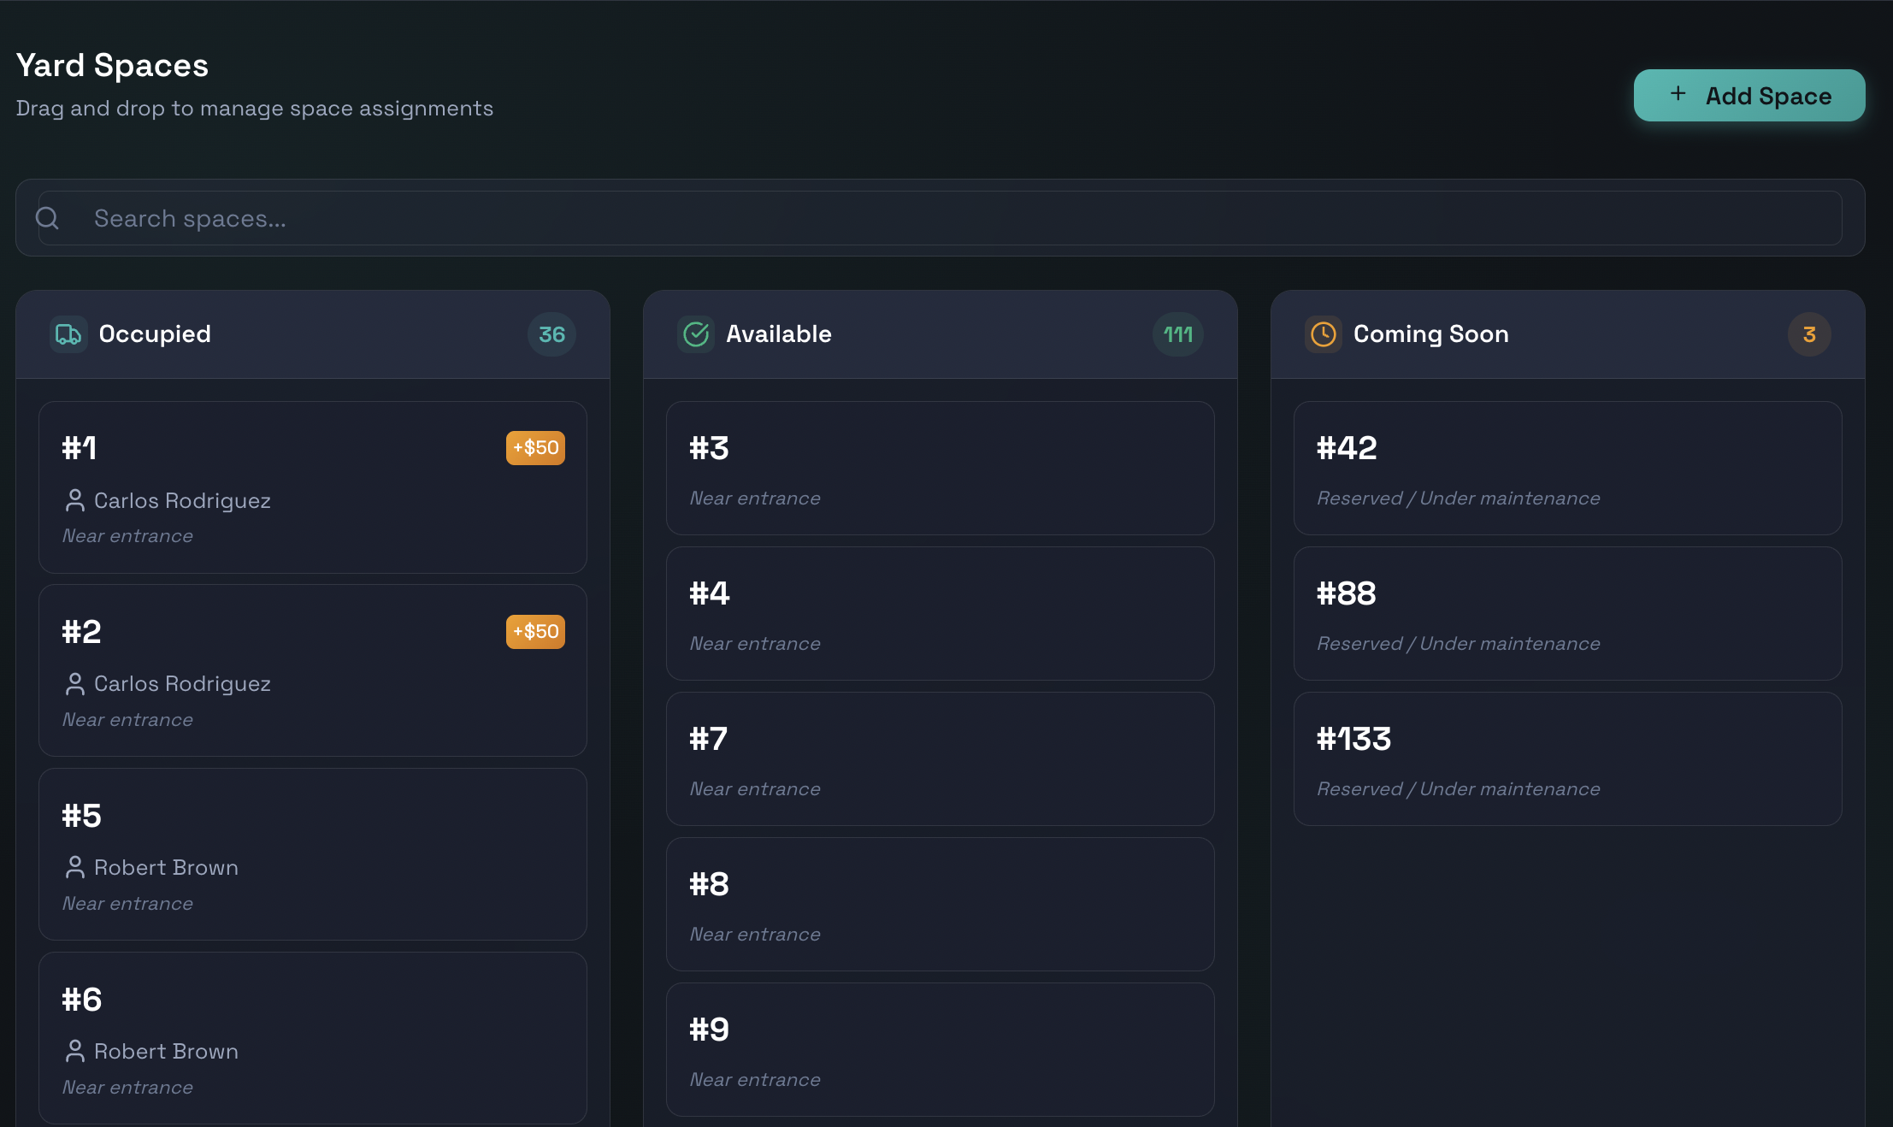Viewport: 1893px width, 1127px height.
Task: Open reserved space card #42
Action: pos(1566,469)
